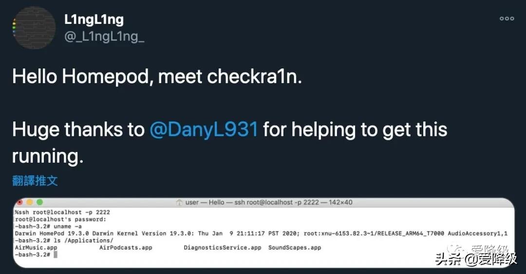Image resolution: width=526 pixels, height=274 pixels.
Task: Click SoundScapes.app in the terminal output
Action: pyautogui.click(x=295, y=247)
